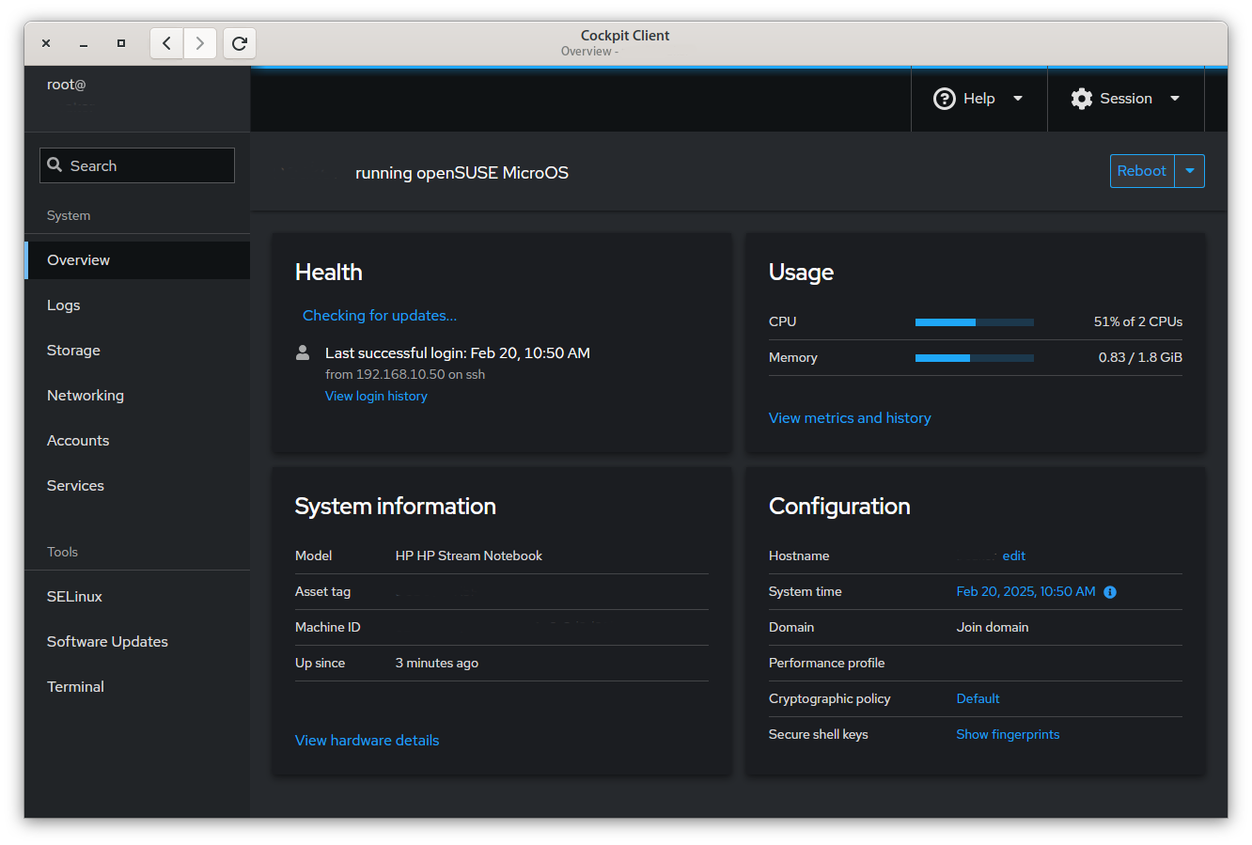This screenshot has height=845, width=1252.
Task: Expand the Reboot dropdown arrow
Action: coord(1190,171)
